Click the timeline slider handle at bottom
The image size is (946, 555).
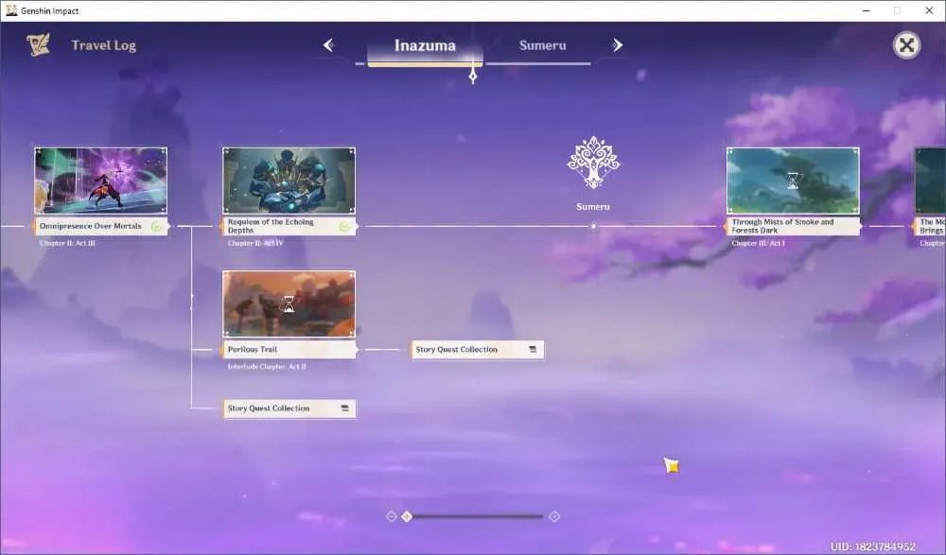pos(407,516)
